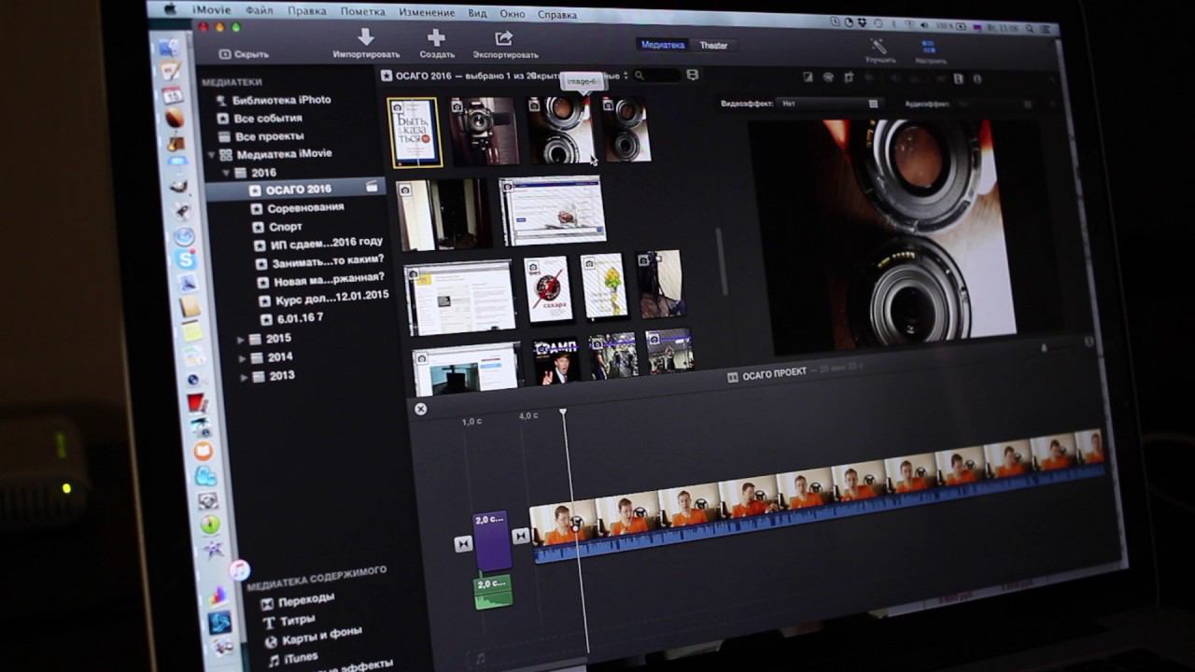Image resolution: width=1195 pixels, height=672 pixels.
Task: Open Карты и фоны in the content library
Action: pos(322,637)
